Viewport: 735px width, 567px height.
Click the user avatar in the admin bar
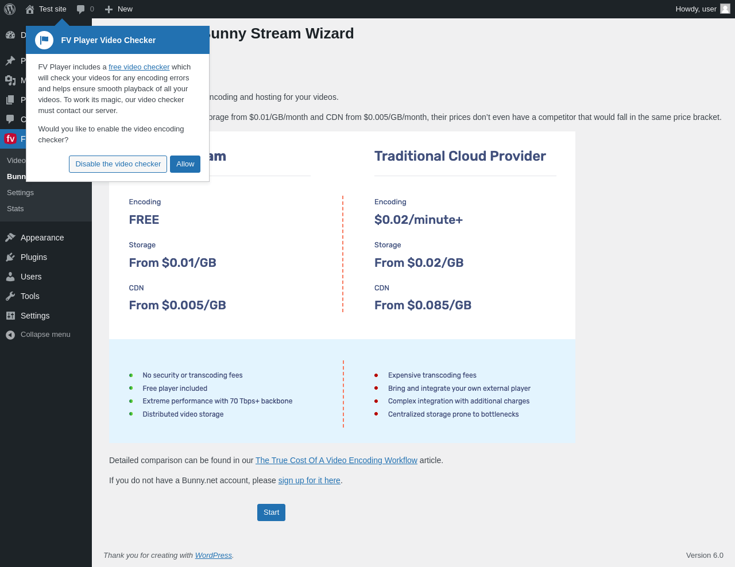coord(725,9)
